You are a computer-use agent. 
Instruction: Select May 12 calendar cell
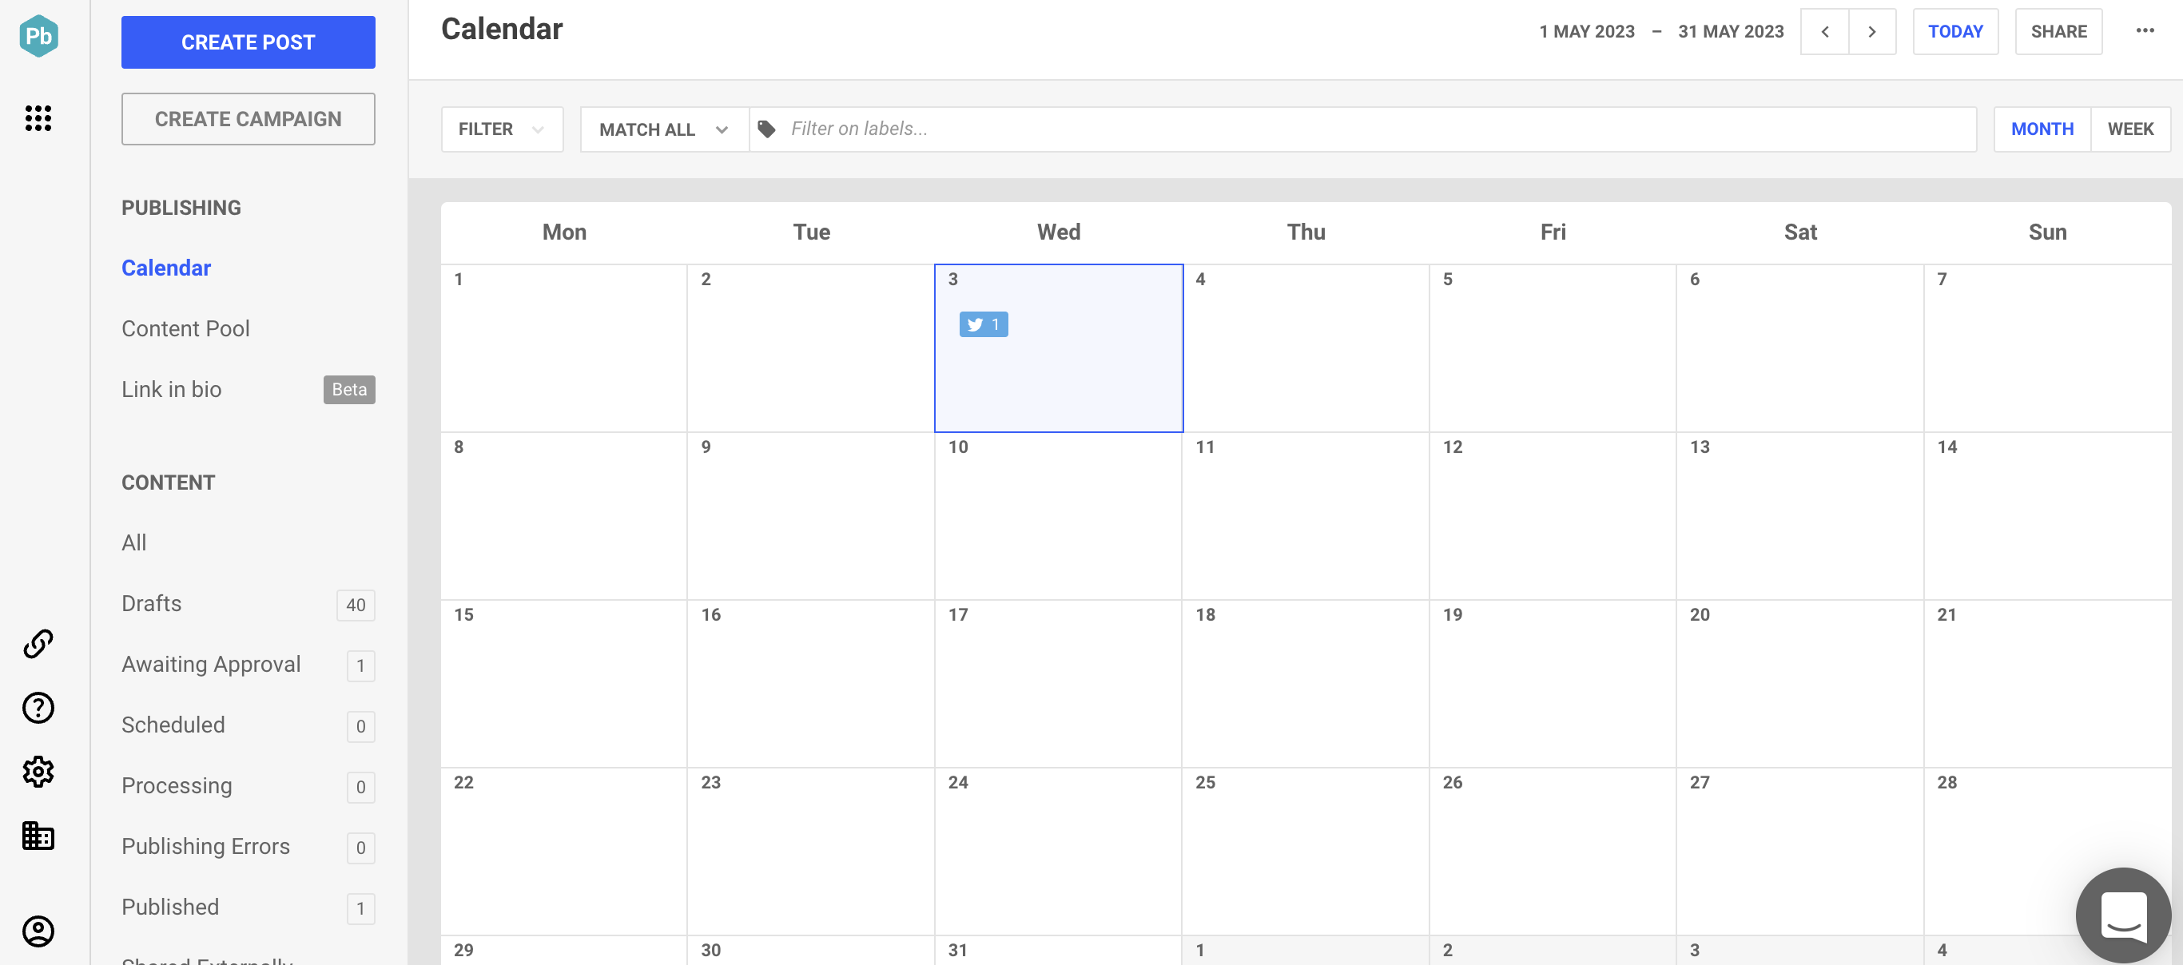pos(1553,516)
